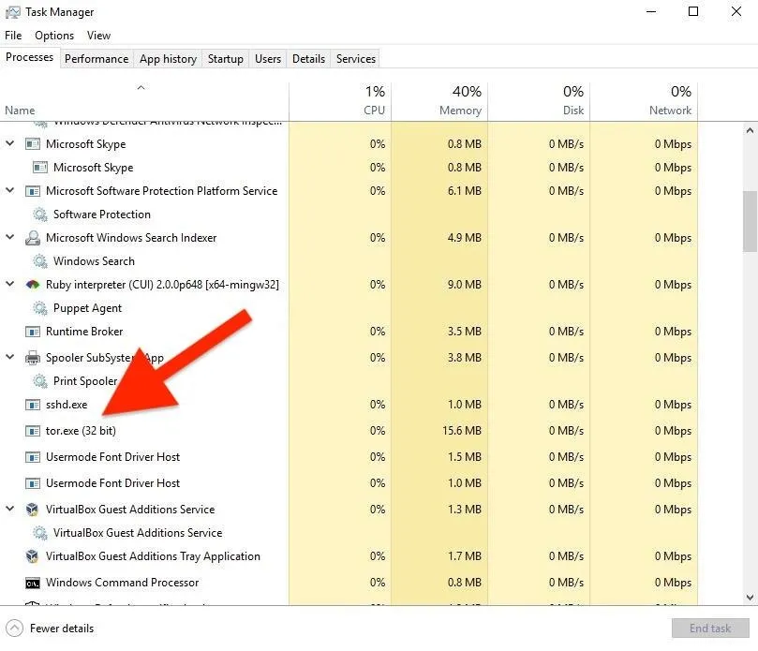Viewport: 758px width, 651px height.
Task: Click the VirtualBox Guest Additions Tray Application icon
Action: [x=33, y=556]
